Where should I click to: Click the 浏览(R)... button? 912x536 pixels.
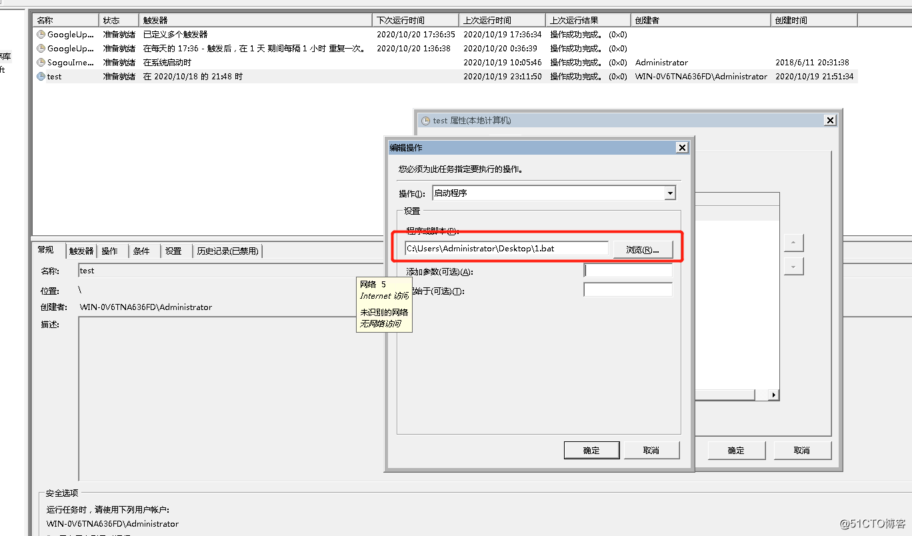click(643, 249)
